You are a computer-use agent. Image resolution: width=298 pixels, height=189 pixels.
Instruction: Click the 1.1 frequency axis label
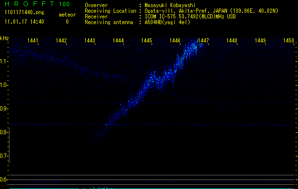pyautogui.click(x=4, y=61)
